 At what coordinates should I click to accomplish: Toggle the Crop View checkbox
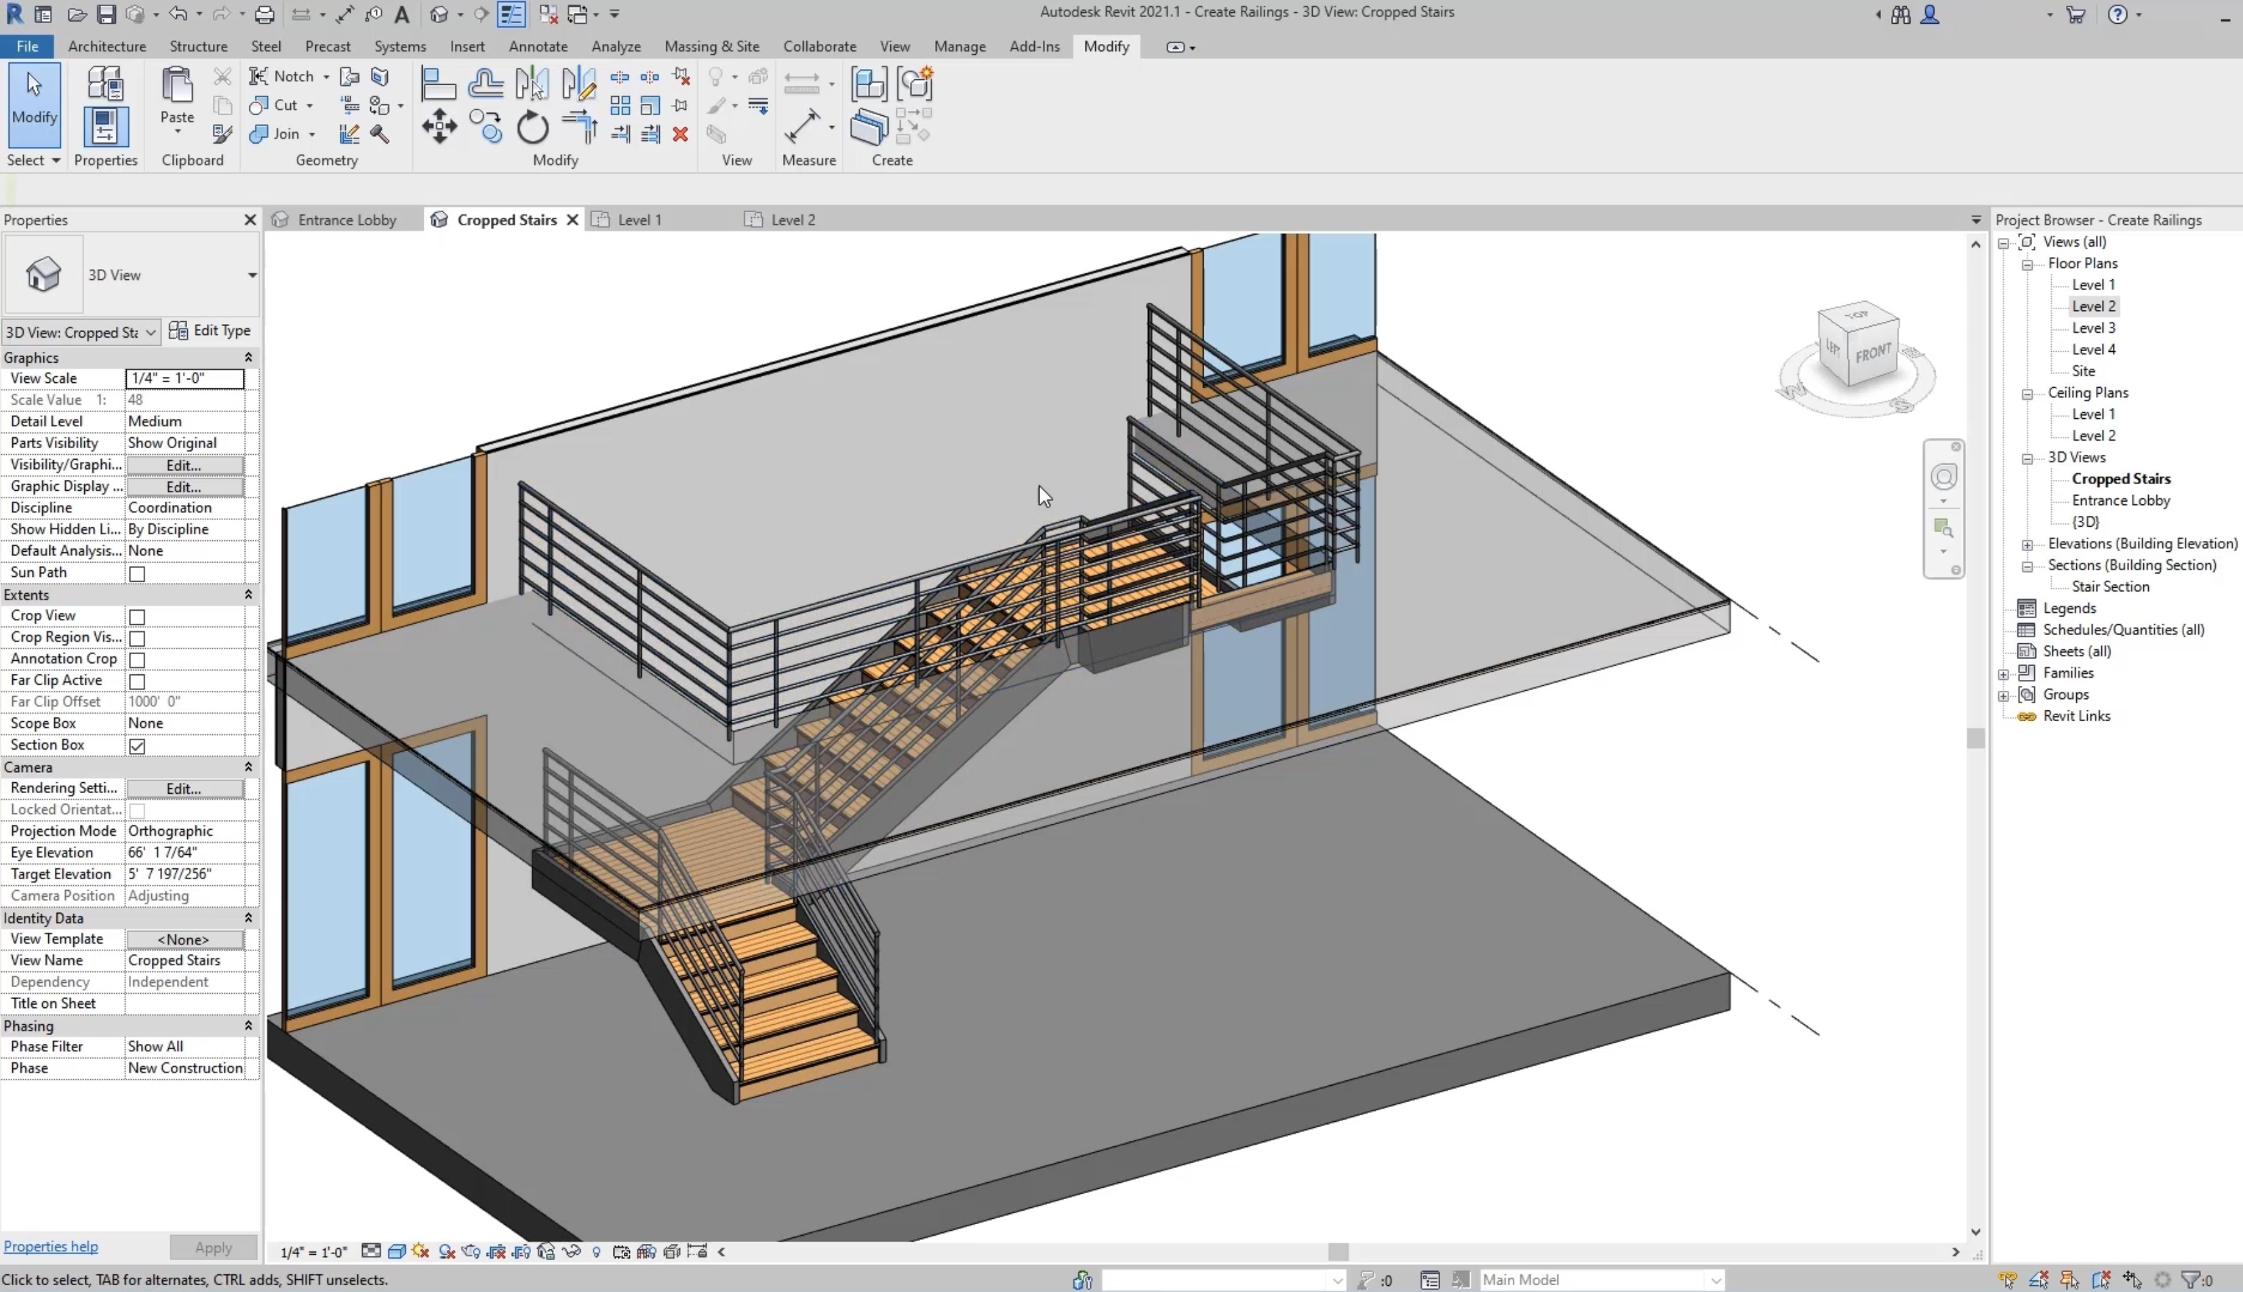coord(137,617)
